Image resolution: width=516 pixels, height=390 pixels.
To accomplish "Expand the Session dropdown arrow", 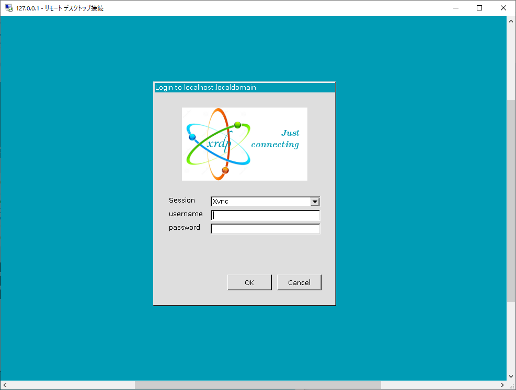I will click(x=314, y=202).
